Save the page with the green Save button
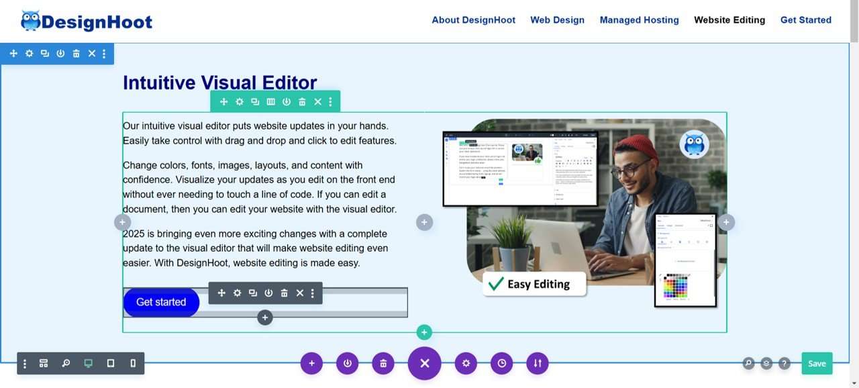Screen dimensions: 859x388 pos(816,363)
